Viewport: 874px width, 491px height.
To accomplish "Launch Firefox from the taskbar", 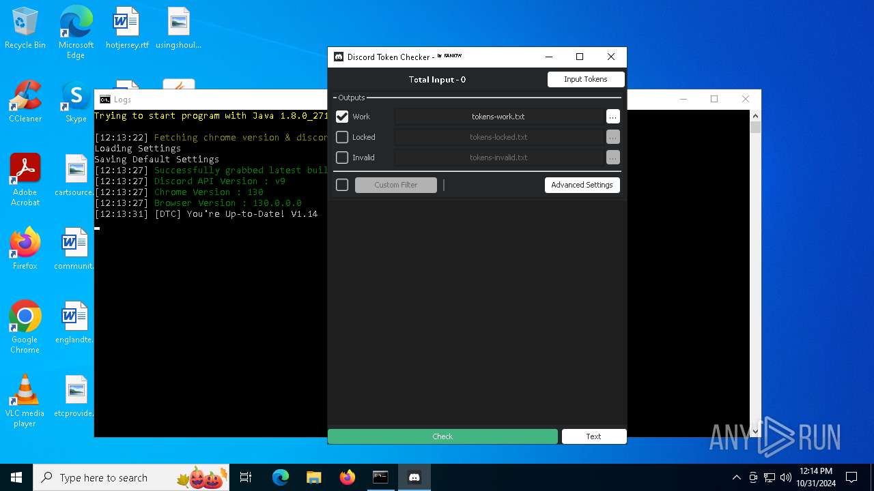I will pos(347,477).
